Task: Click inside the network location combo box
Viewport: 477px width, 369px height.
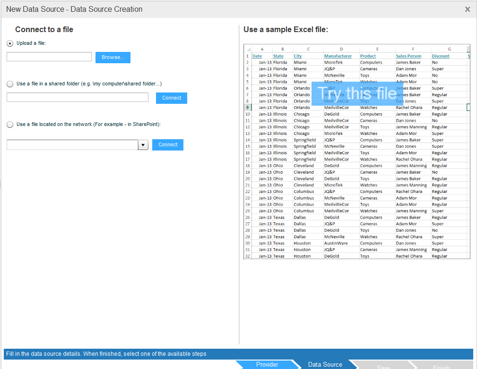Action: [x=72, y=145]
